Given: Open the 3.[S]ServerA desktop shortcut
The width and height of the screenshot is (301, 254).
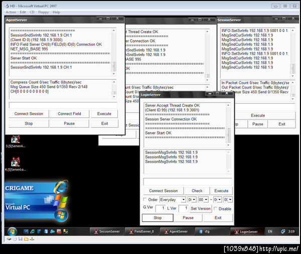Looking at the screenshot, I should [16, 141].
